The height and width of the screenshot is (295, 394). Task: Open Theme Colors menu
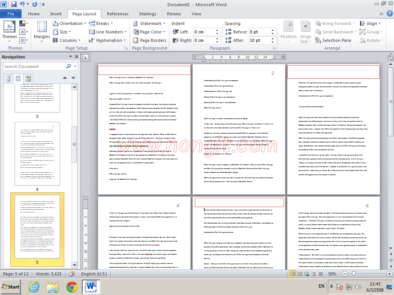[x=23, y=23]
